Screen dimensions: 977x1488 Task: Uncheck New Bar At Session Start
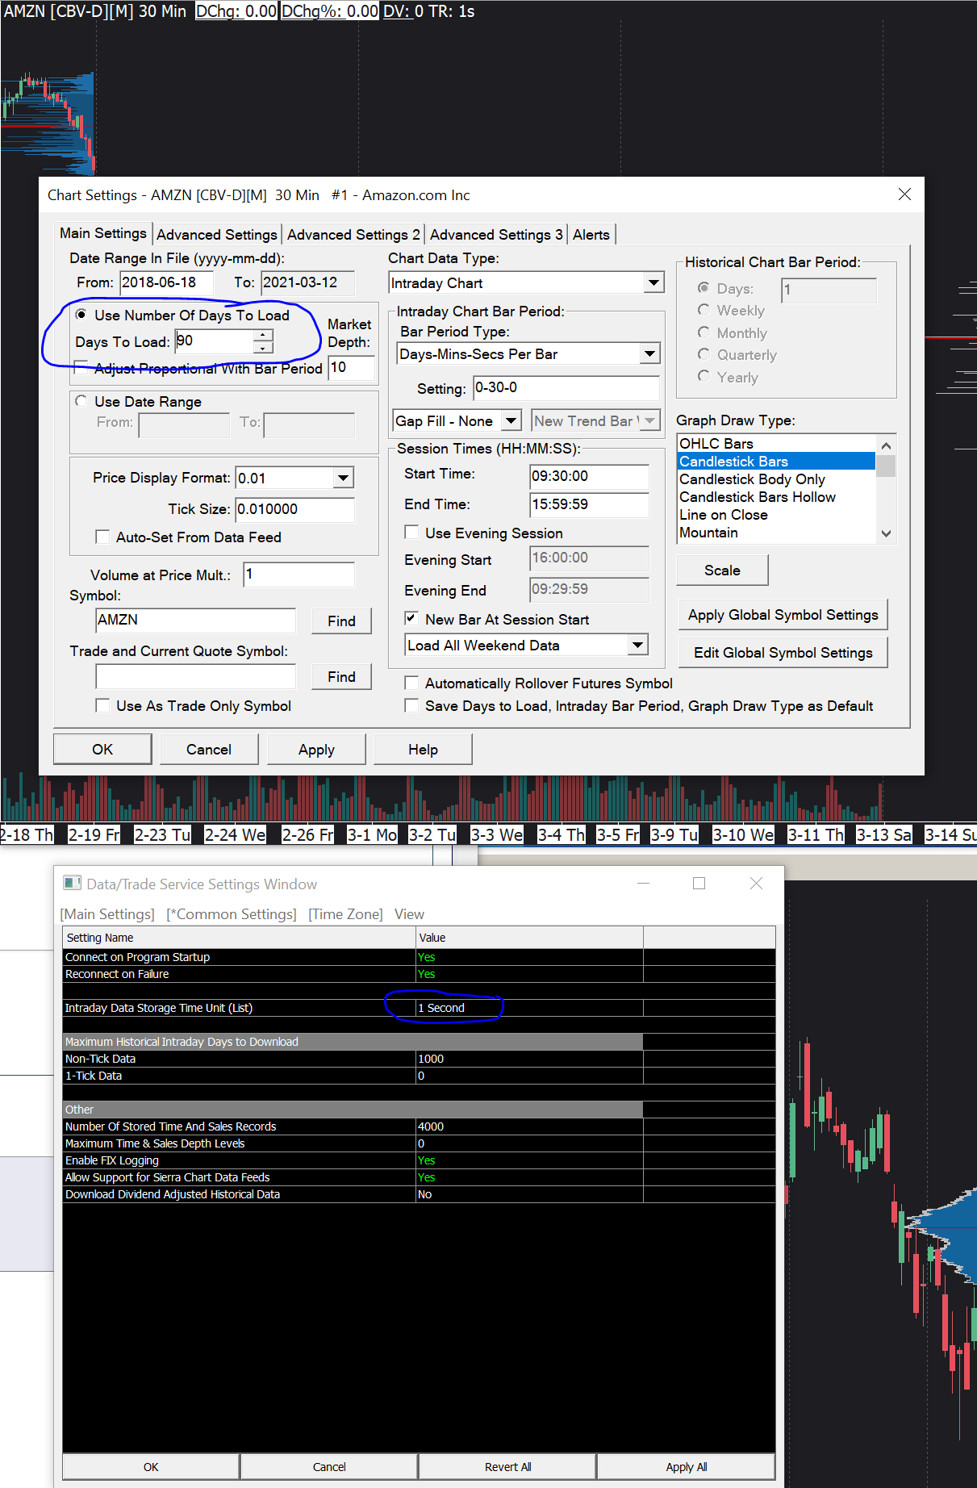[x=411, y=619]
